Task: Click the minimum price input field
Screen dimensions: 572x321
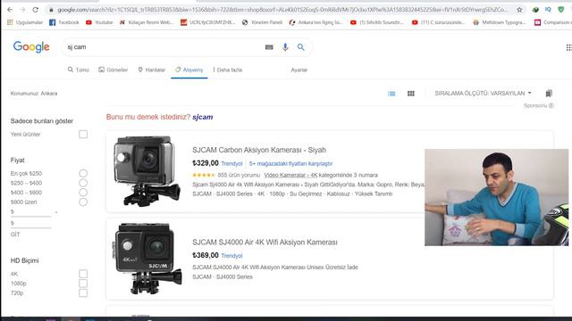Action: pyautogui.click(x=31, y=212)
